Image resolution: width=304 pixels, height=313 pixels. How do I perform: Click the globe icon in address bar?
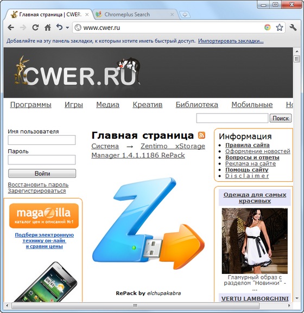(x=78, y=28)
